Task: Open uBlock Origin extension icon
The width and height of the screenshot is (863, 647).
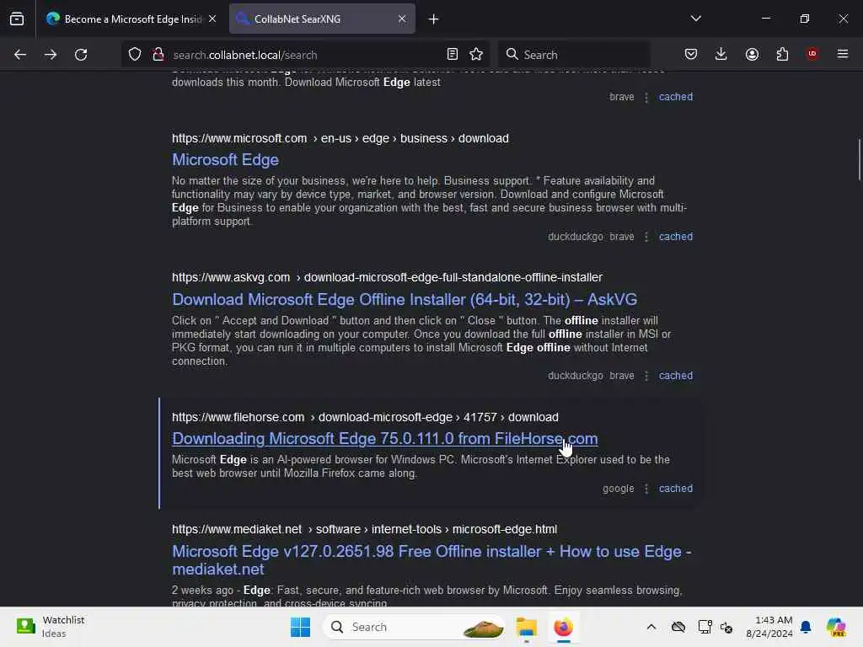Action: click(x=812, y=54)
